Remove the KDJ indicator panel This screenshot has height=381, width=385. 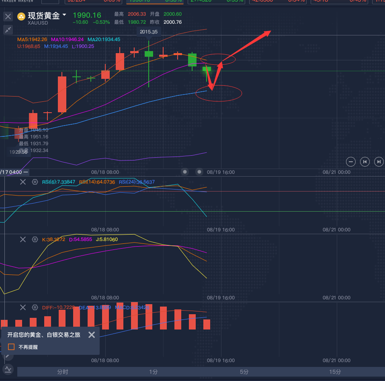pyautogui.click(x=23, y=239)
